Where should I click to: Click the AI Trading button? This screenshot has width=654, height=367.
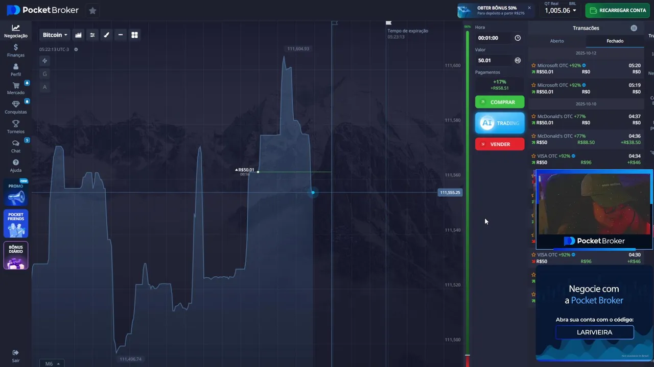point(500,123)
